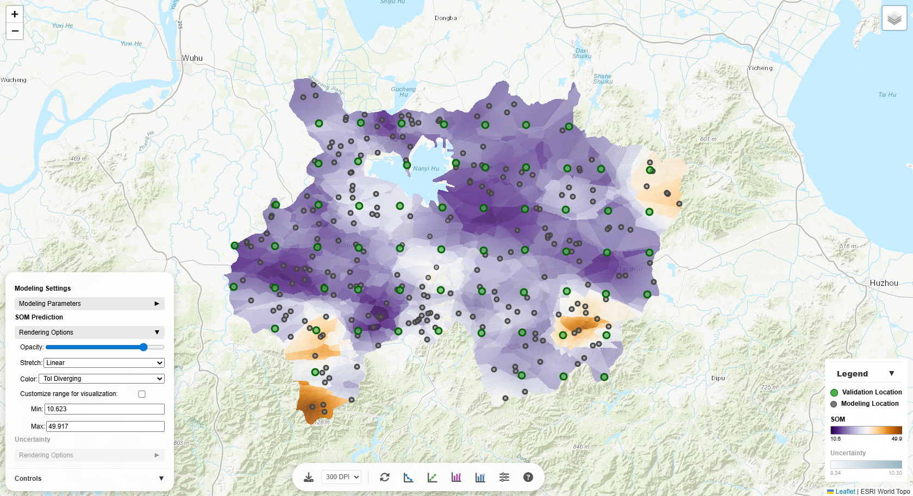The width and height of the screenshot is (913, 496).
Task: Click the green Validation Location legend marker
Action: point(834,392)
